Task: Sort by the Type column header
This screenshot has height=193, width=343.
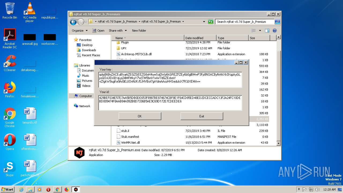Action: click(x=232, y=38)
